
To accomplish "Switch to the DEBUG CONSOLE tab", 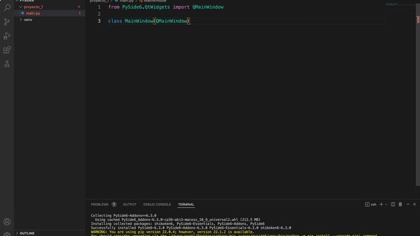I will 157,205.
